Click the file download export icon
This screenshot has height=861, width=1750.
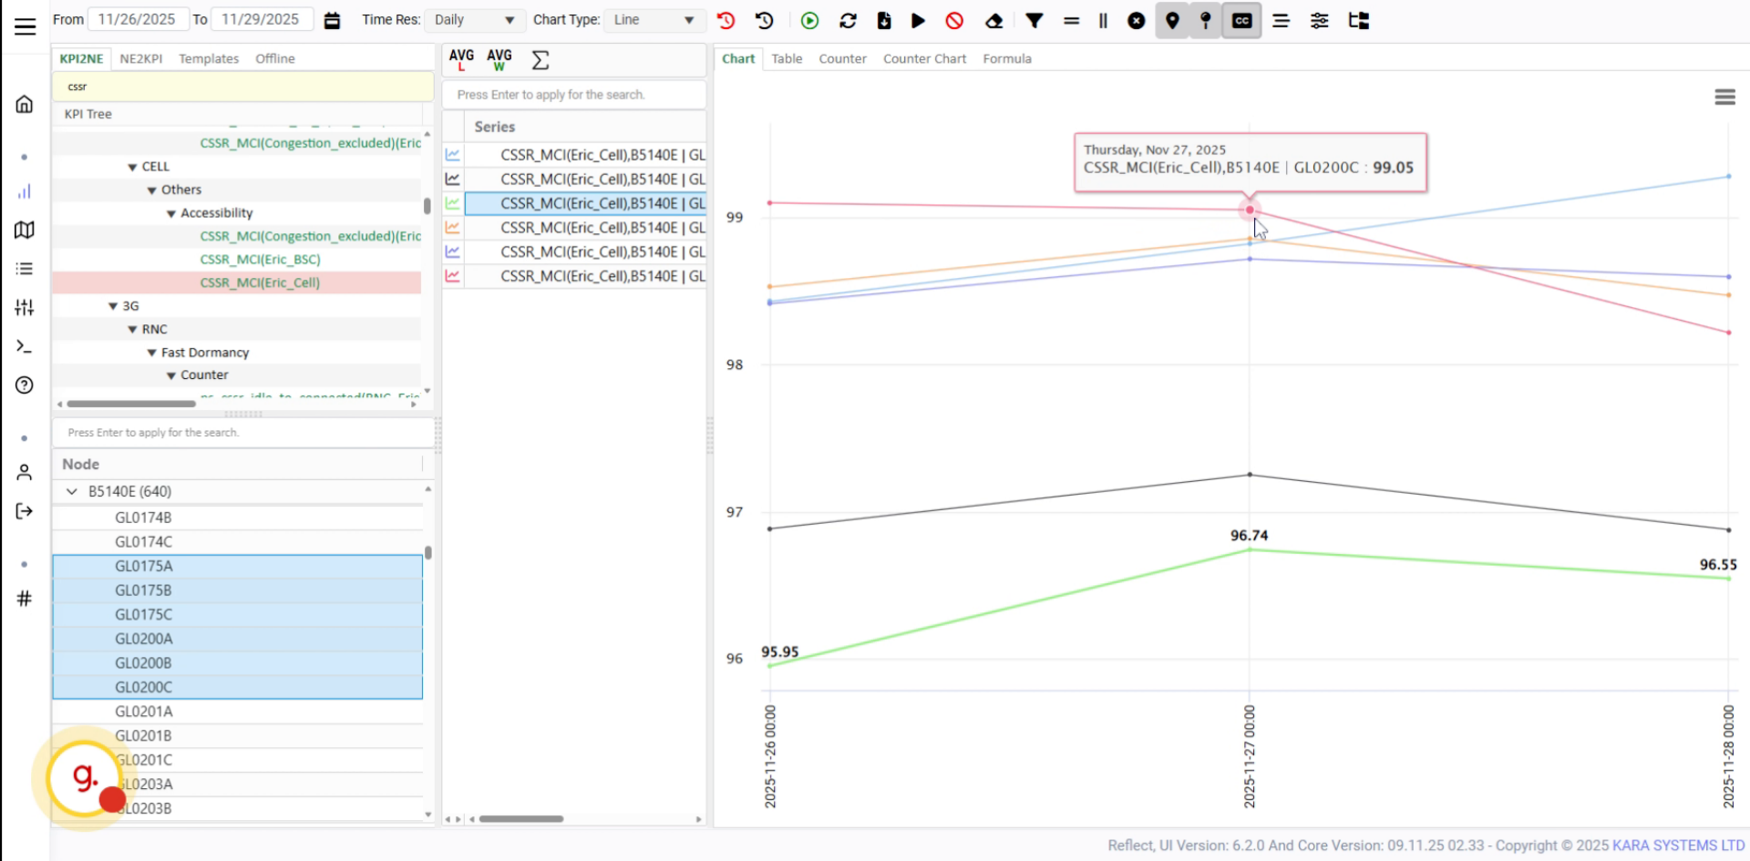884,20
